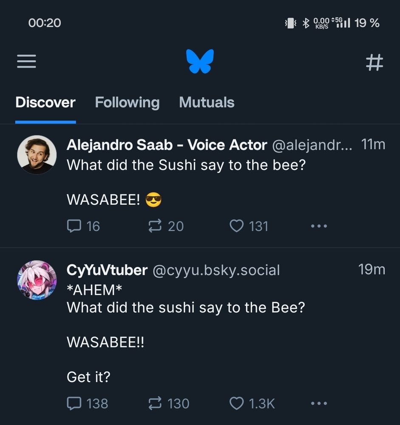
Task: Select the Discover feed tab
Action: coord(45,102)
